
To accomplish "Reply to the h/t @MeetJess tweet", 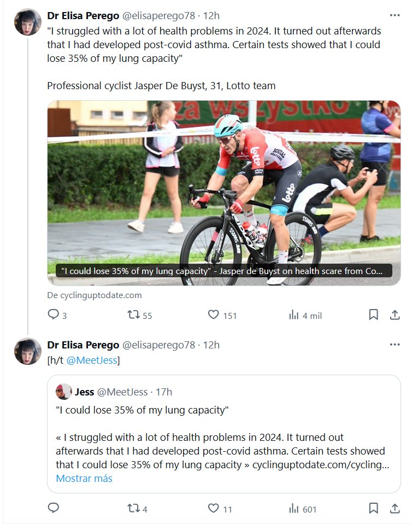I will click(54, 508).
